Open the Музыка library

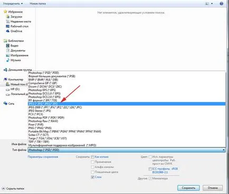point(15,60)
